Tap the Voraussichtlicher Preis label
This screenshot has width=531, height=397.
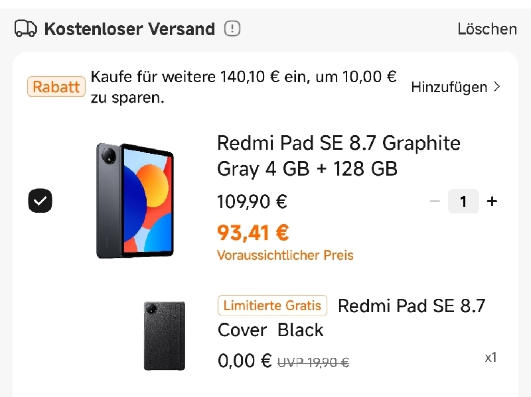(285, 255)
